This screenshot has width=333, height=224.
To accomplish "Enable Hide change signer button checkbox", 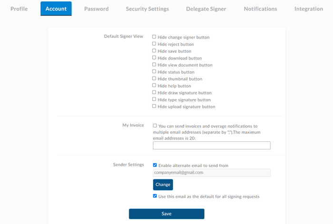I will click(154, 37).
